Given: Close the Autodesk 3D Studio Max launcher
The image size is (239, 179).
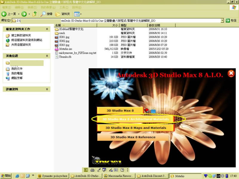Looking at the screenshot, I should point(231,73).
